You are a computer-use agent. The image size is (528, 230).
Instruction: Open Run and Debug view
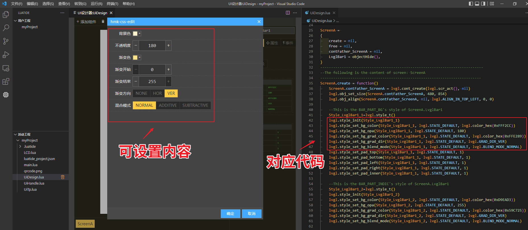click(x=6, y=55)
